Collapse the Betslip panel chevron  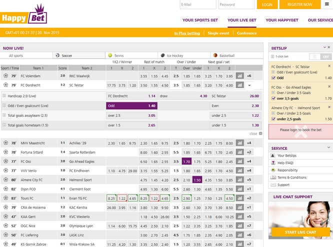324,47
